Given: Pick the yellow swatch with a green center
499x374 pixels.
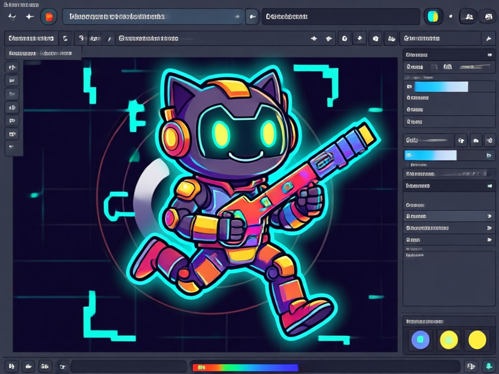Looking at the screenshot, I should pos(449,339).
